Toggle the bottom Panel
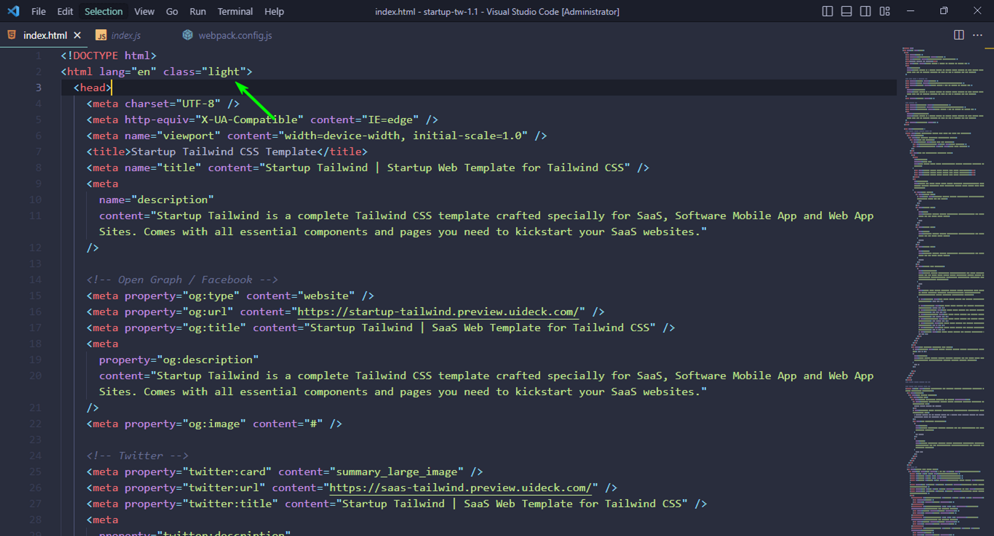The height and width of the screenshot is (536, 994). coord(846,11)
